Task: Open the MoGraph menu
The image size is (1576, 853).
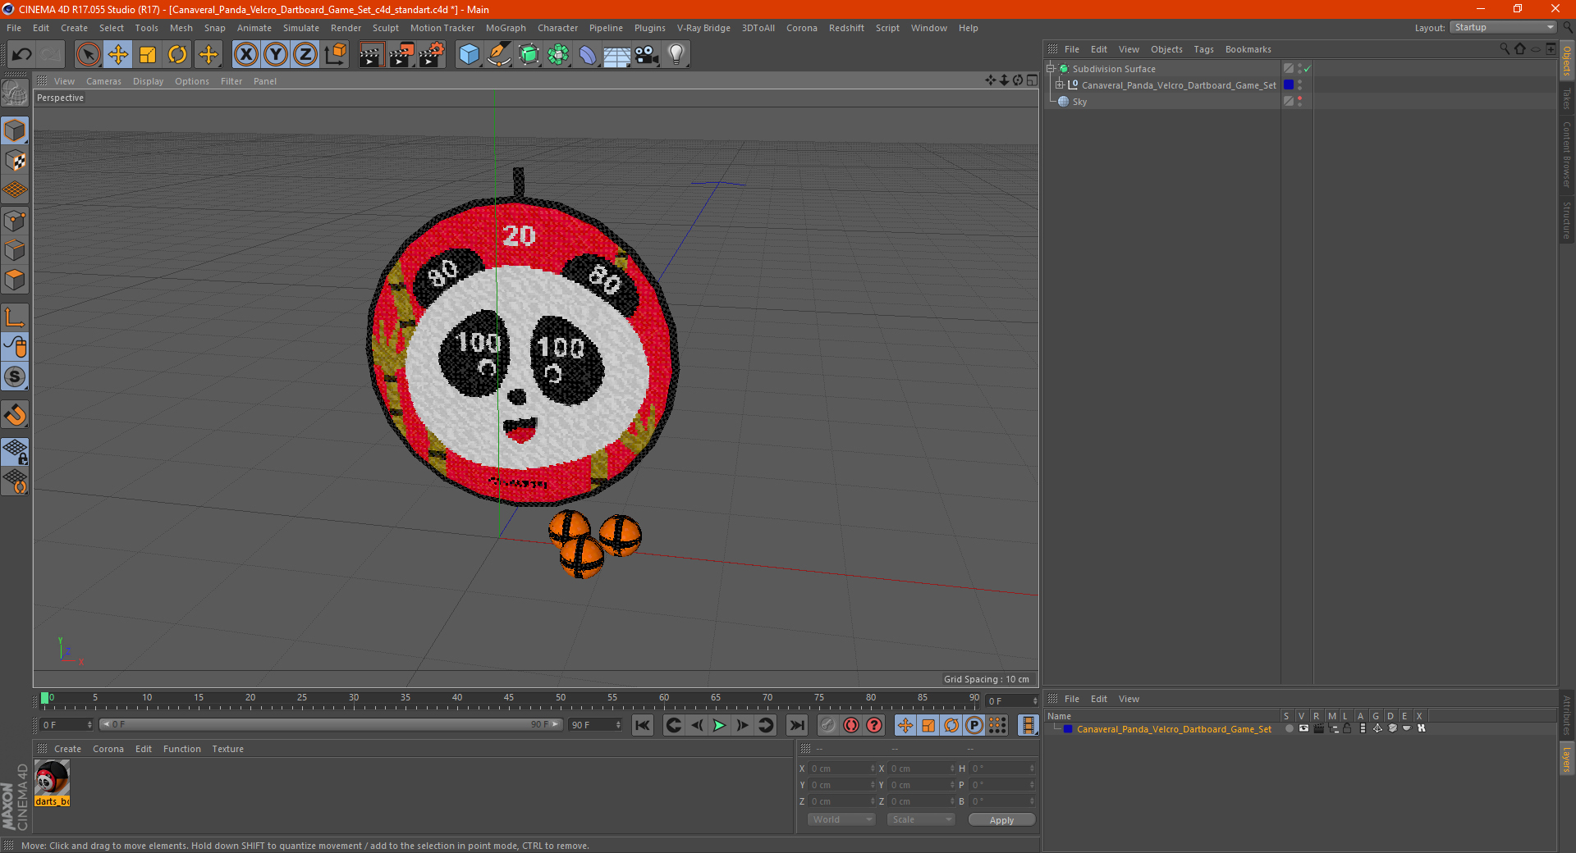Action: pos(506,28)
